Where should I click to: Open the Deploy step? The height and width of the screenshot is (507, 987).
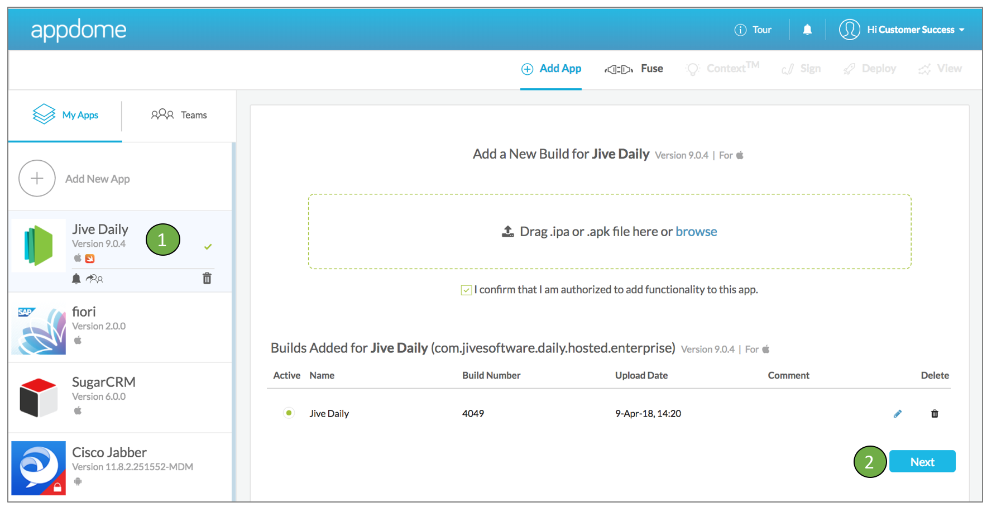870,69
